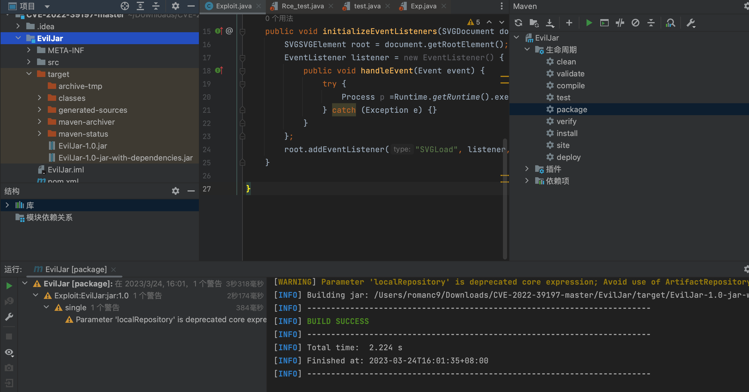Jump to previous highlighted warning
The height and width of the screenshot is (392, 749).
[x=489, y=22]
